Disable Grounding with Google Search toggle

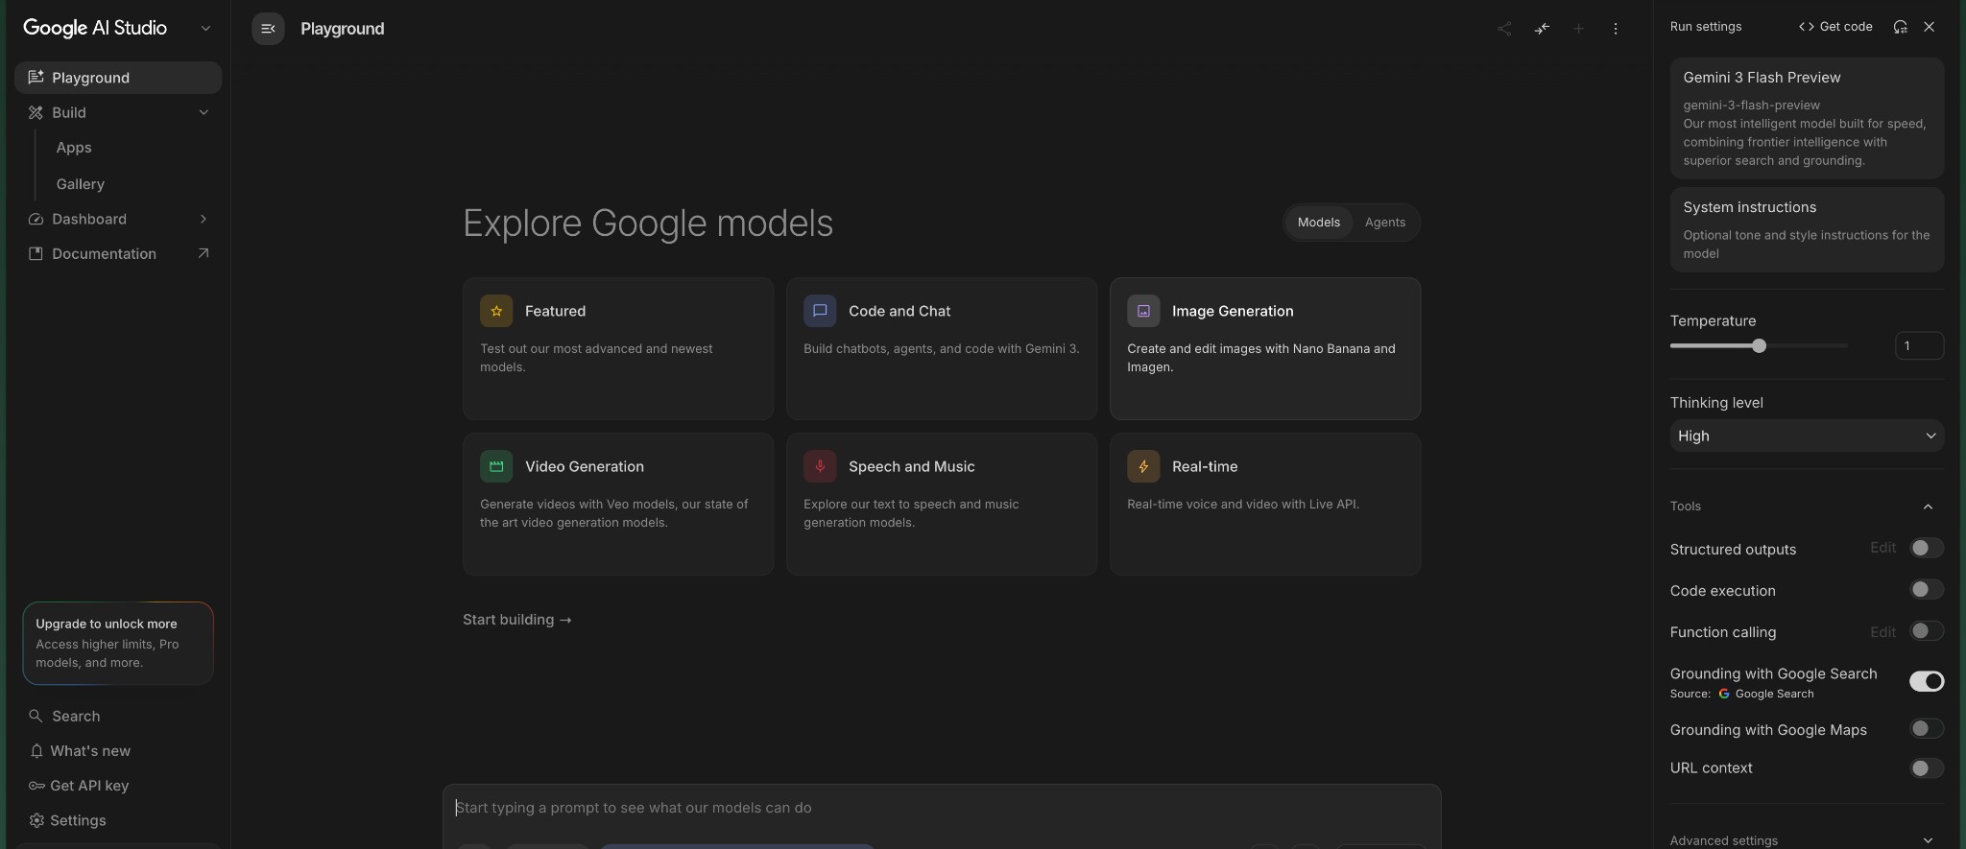click(1926, 681)
